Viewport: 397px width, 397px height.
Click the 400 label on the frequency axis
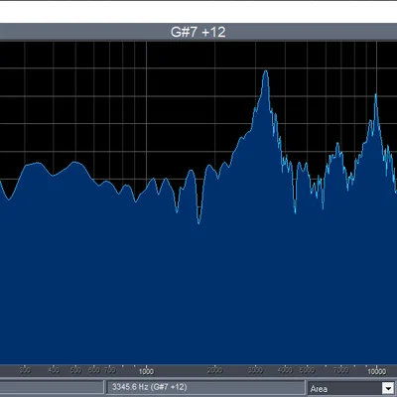54,370
